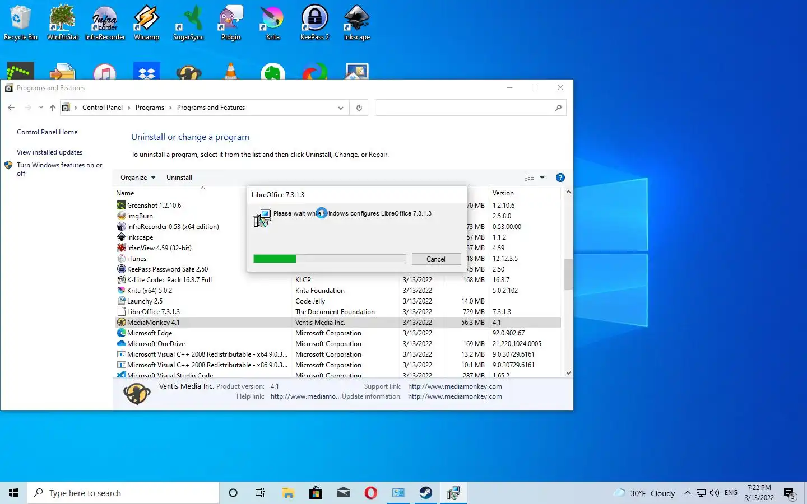807x504 pixels.
Task: Open the recent locations dropdown arrow
Action: click(41, 108)
